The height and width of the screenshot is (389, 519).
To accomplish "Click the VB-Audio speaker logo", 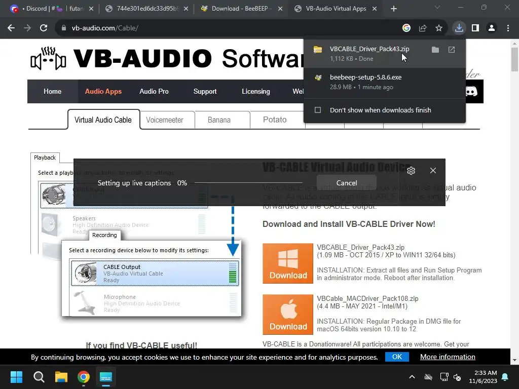I will [x=48, y=59].
